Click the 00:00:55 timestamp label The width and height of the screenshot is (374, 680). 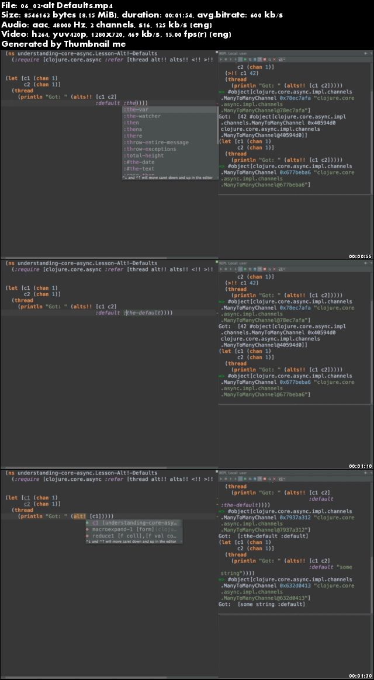pos(360,256)
